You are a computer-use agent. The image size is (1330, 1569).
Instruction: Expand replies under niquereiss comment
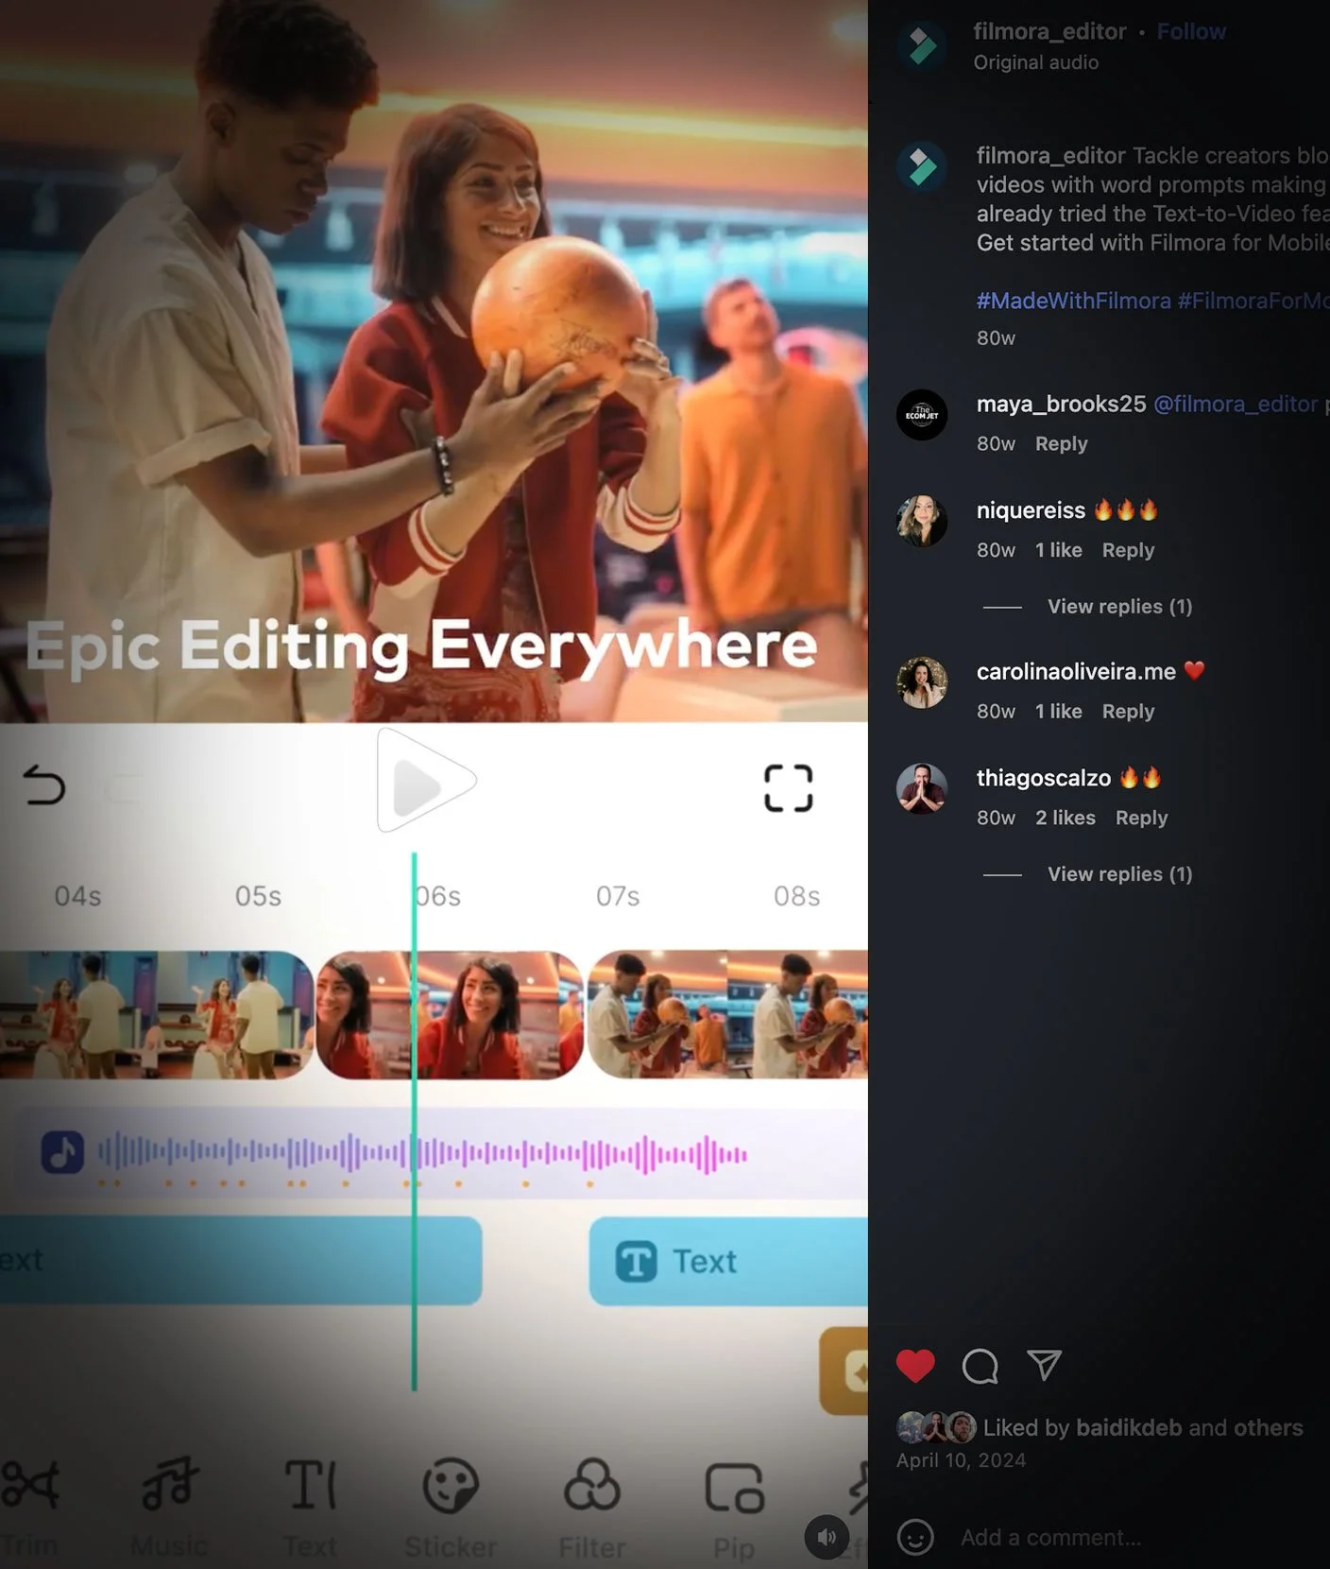[x=1119, y=606]
